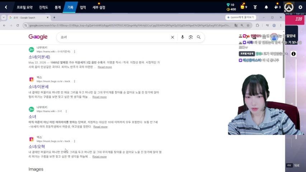Open Chrome three-dot menu
The width and height of the screenshot is (306, 172).
click(x=281, y=25)
